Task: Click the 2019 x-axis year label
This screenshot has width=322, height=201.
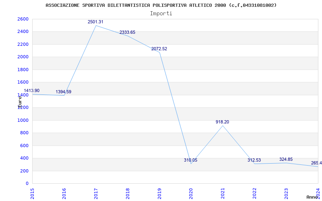Action: (159, 194)
